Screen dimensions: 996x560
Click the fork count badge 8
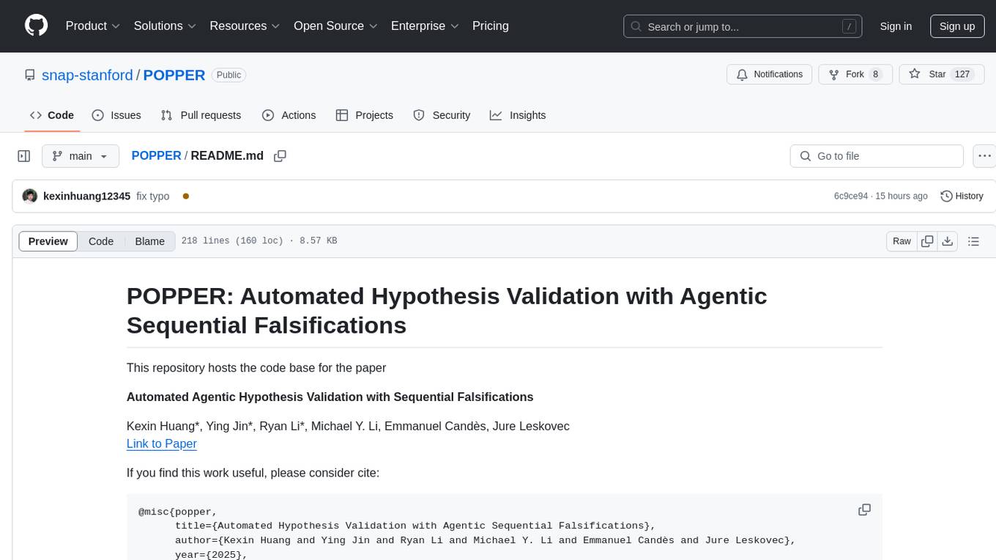[x=874, y=74]
